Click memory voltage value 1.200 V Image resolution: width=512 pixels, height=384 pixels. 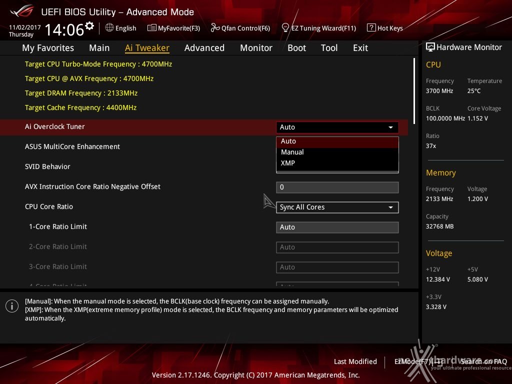pos(477,199)
